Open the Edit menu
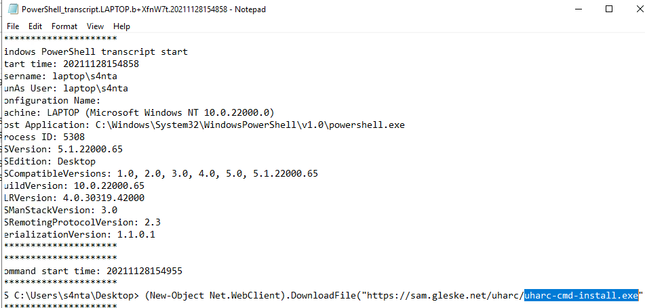The width and height of the screenshot is (645, 308). (x=35, y=26)
